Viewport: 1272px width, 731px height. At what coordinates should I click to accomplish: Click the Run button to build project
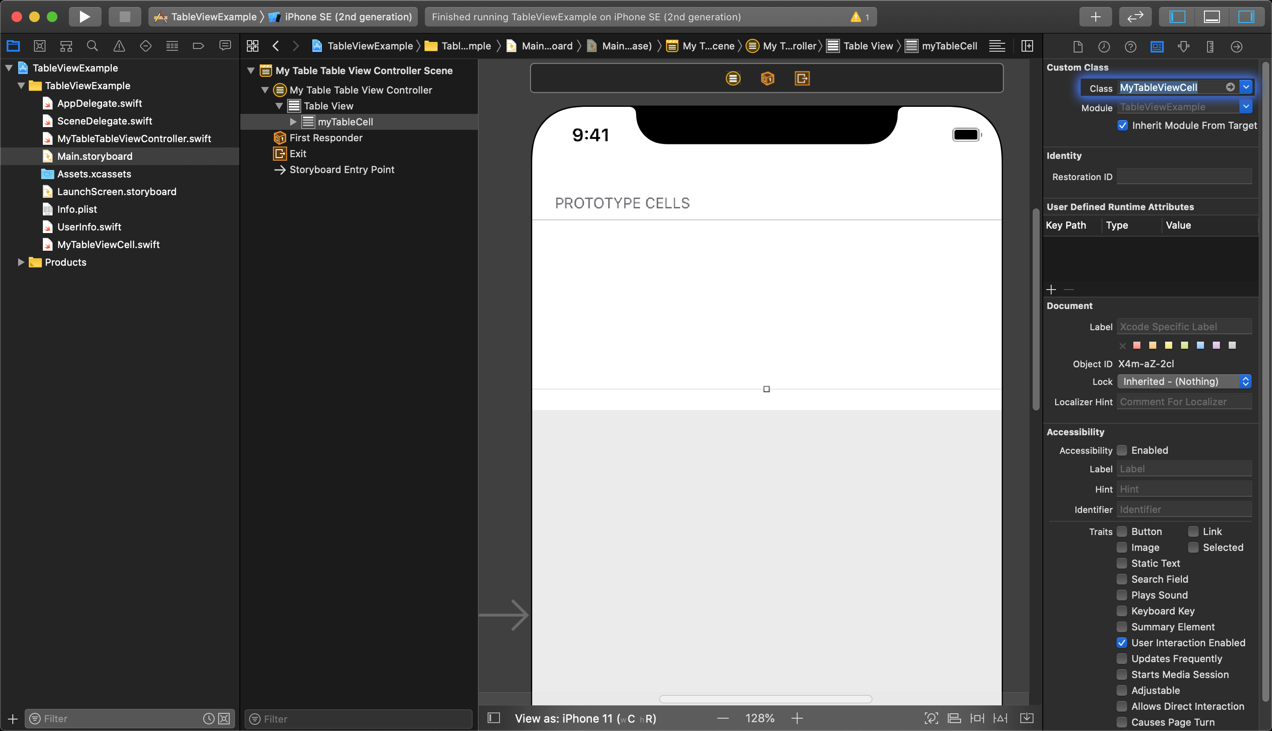point(83,17)
